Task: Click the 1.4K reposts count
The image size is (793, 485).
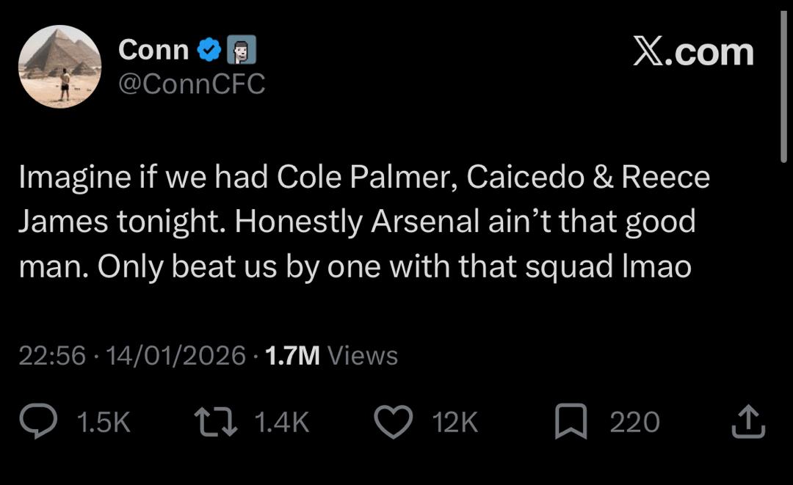Action: (x=281, y=423)
